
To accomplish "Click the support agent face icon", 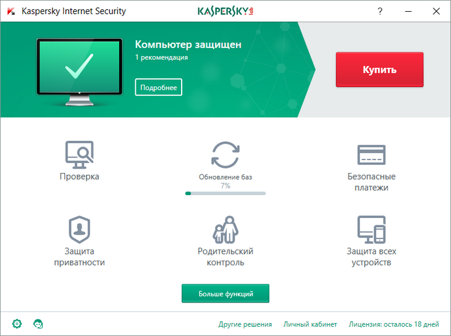I will (38, 324).
